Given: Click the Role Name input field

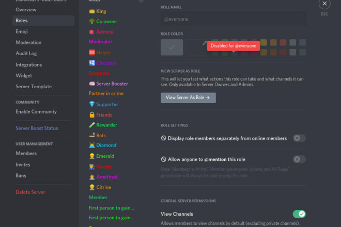Looking at the screenshot, I should click(x=233, y=19).
